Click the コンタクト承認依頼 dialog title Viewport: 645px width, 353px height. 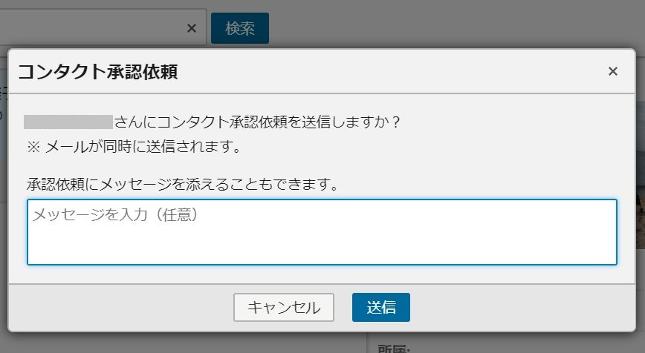coord(98,71)
